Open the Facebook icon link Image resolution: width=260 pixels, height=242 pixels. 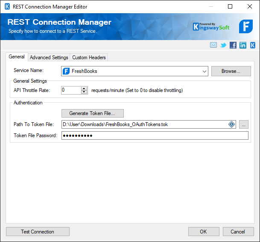tap(233, 45)
